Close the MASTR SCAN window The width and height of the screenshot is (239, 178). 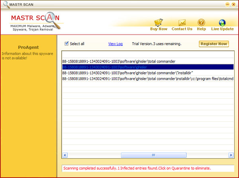tap(233, 4)
